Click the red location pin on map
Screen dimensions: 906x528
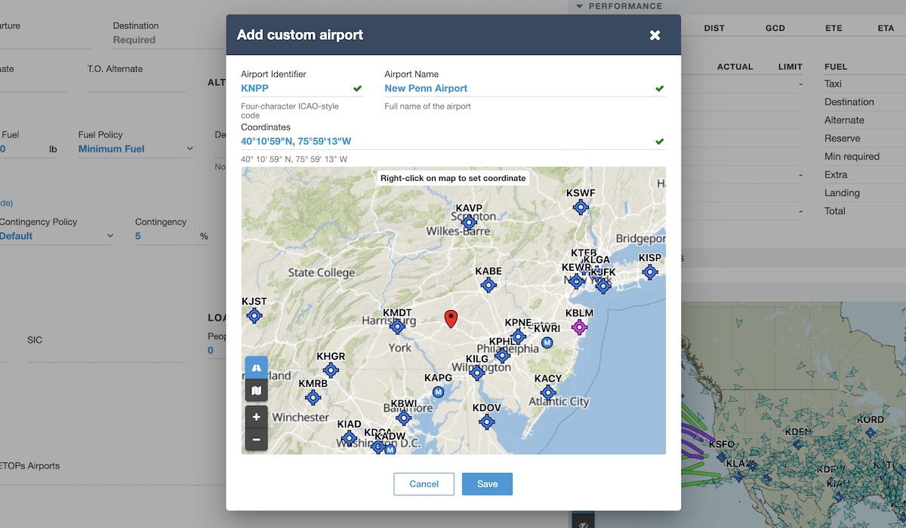(451, 319)
